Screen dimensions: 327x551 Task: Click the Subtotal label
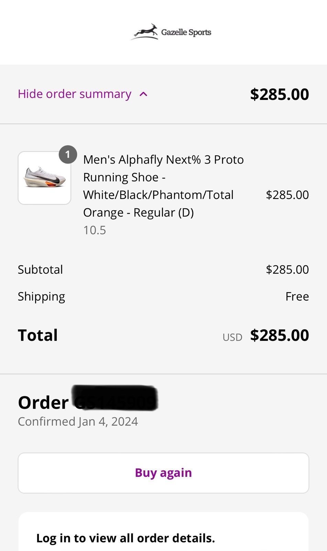coord(40,269)
